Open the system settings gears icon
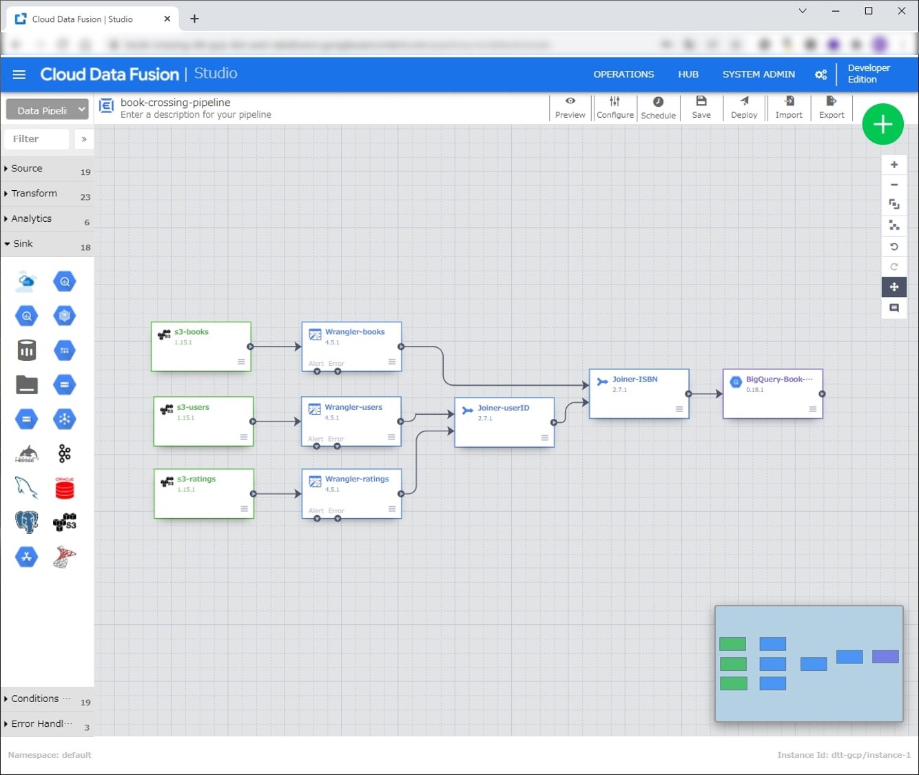 [x=820, y=74]
